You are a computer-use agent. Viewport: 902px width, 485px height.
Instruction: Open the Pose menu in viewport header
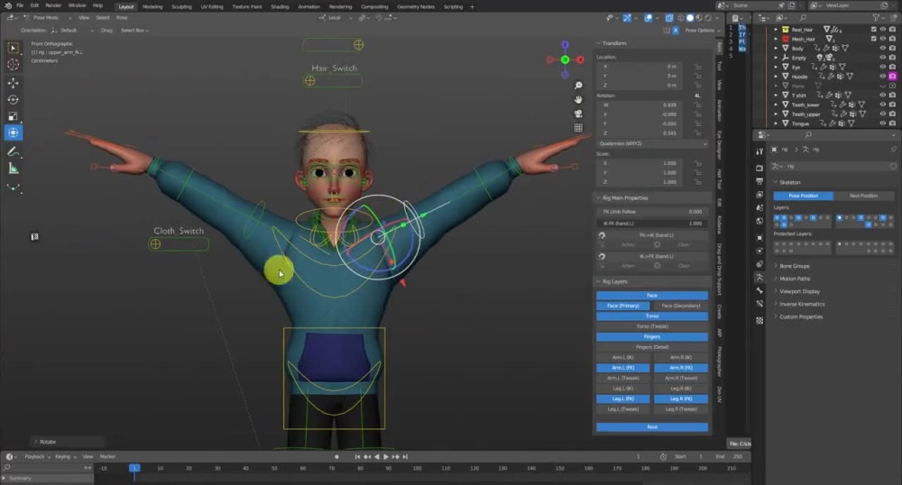point(122,18)
